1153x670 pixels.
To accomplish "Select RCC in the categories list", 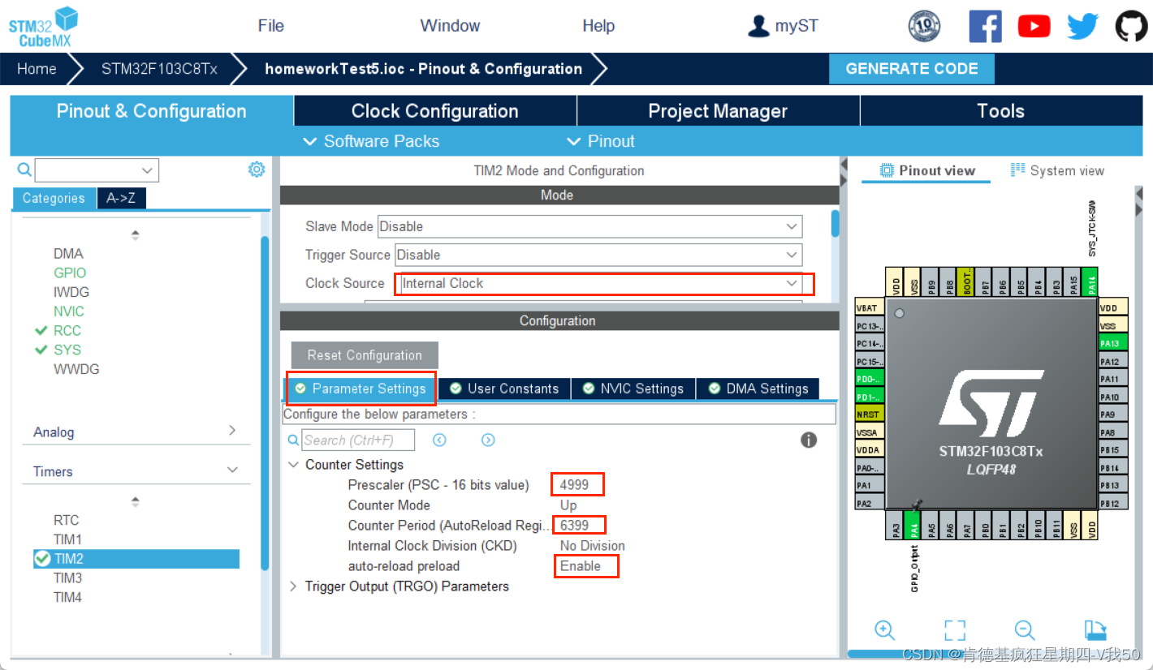I will pyautogui.click(x=67, y=330).
